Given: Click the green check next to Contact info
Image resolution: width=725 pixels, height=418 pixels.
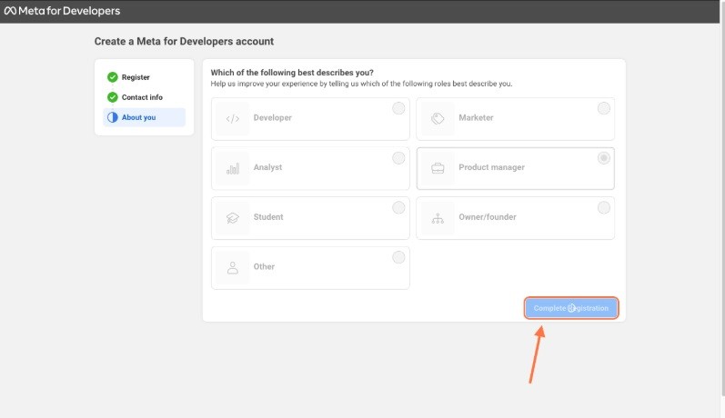Looking at the screenshot, I should click(113, 97).
